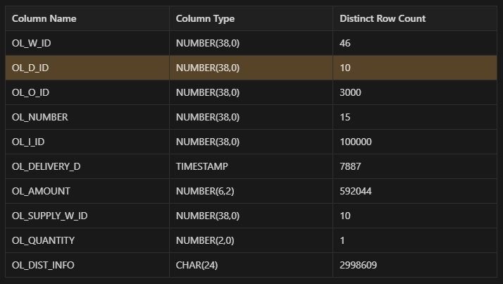This screenshot has height=284, width=503.
Task: Click distinct count value 3000
Action: click(350, 92)
